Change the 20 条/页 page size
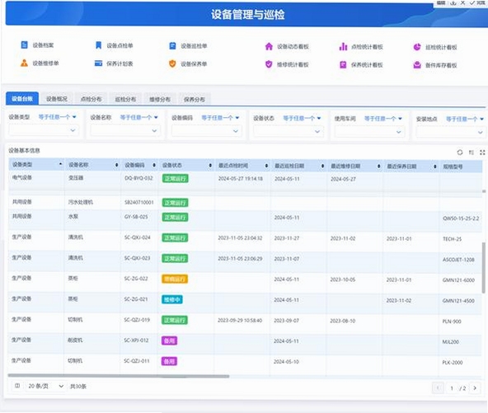Viewport: 488px width, 413px height. point(46,386)
